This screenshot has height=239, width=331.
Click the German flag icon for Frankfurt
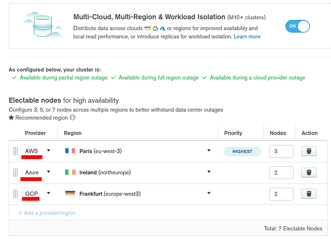click(70, 193)
